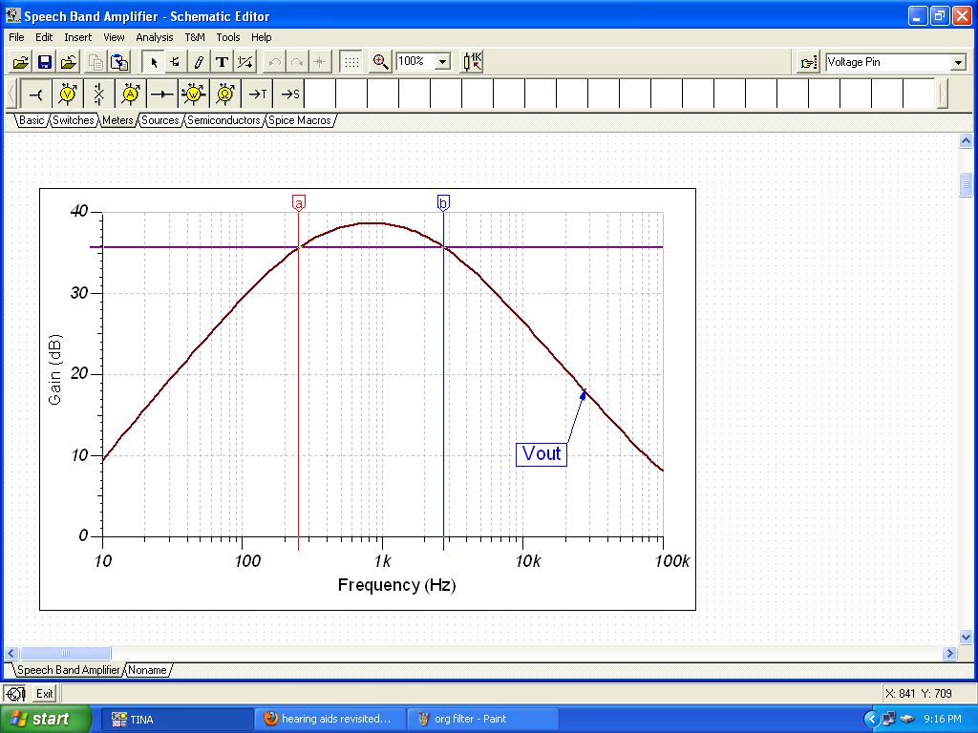Expand hidden system tray icons arrow

(871, 720)
